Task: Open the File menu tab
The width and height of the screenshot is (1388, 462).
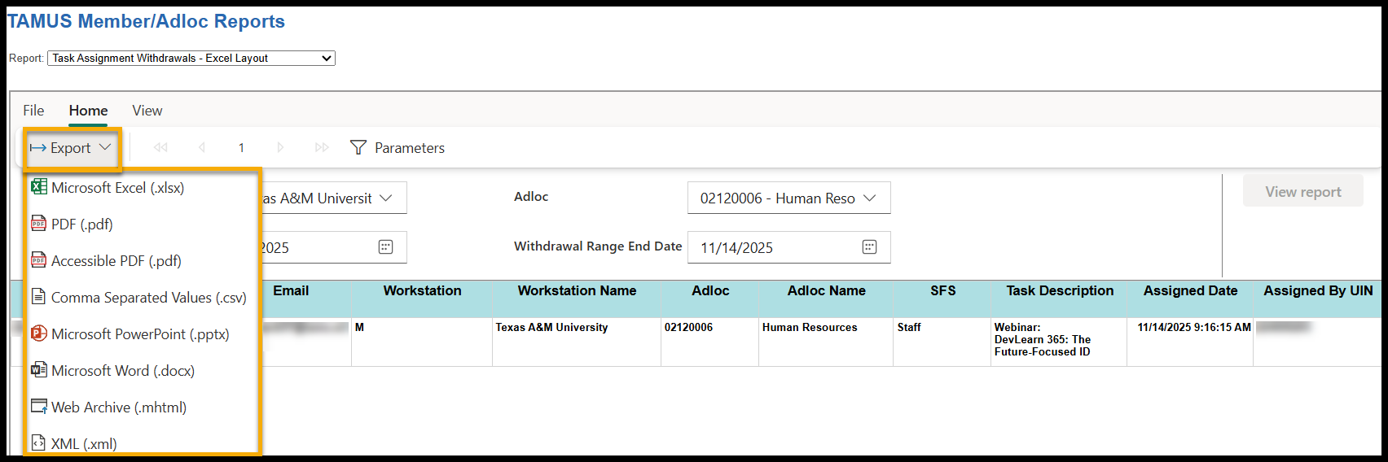Action: (33, 111)
